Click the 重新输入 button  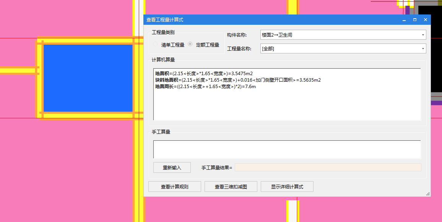click(x=172, y=167)
